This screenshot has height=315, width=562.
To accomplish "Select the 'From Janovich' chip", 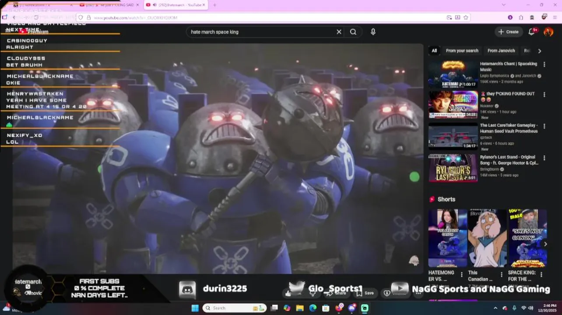I will 501,51.
